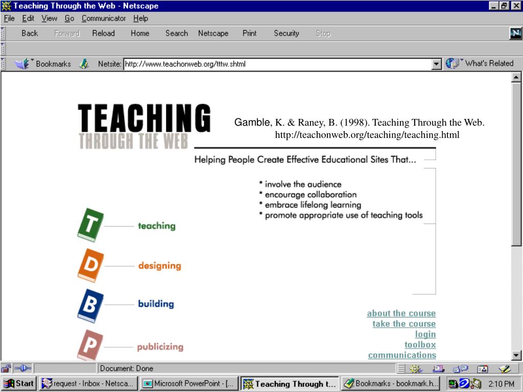The width and height of the screenshot is (523, 392).
Task: Click the scrollbar down arrow
Action: coord(516,355)
